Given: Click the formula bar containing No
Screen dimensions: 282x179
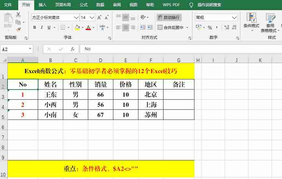Looking at the screenshot, I should [181, 49].
